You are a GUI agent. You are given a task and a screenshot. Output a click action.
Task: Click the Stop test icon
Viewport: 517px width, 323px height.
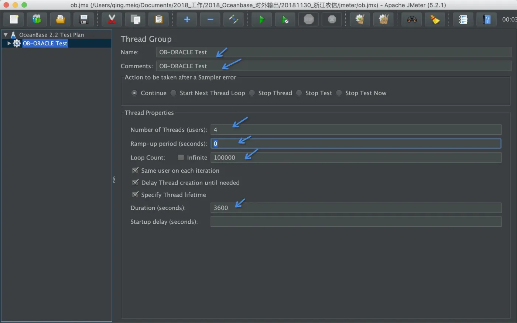[x=309, y=19]
